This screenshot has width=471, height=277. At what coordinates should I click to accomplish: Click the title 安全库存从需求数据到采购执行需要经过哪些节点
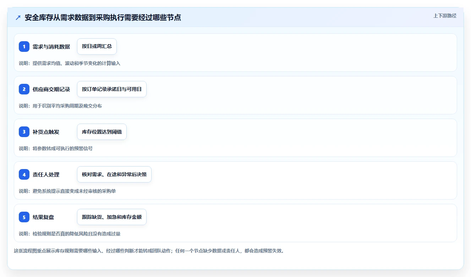click(103, 18)
